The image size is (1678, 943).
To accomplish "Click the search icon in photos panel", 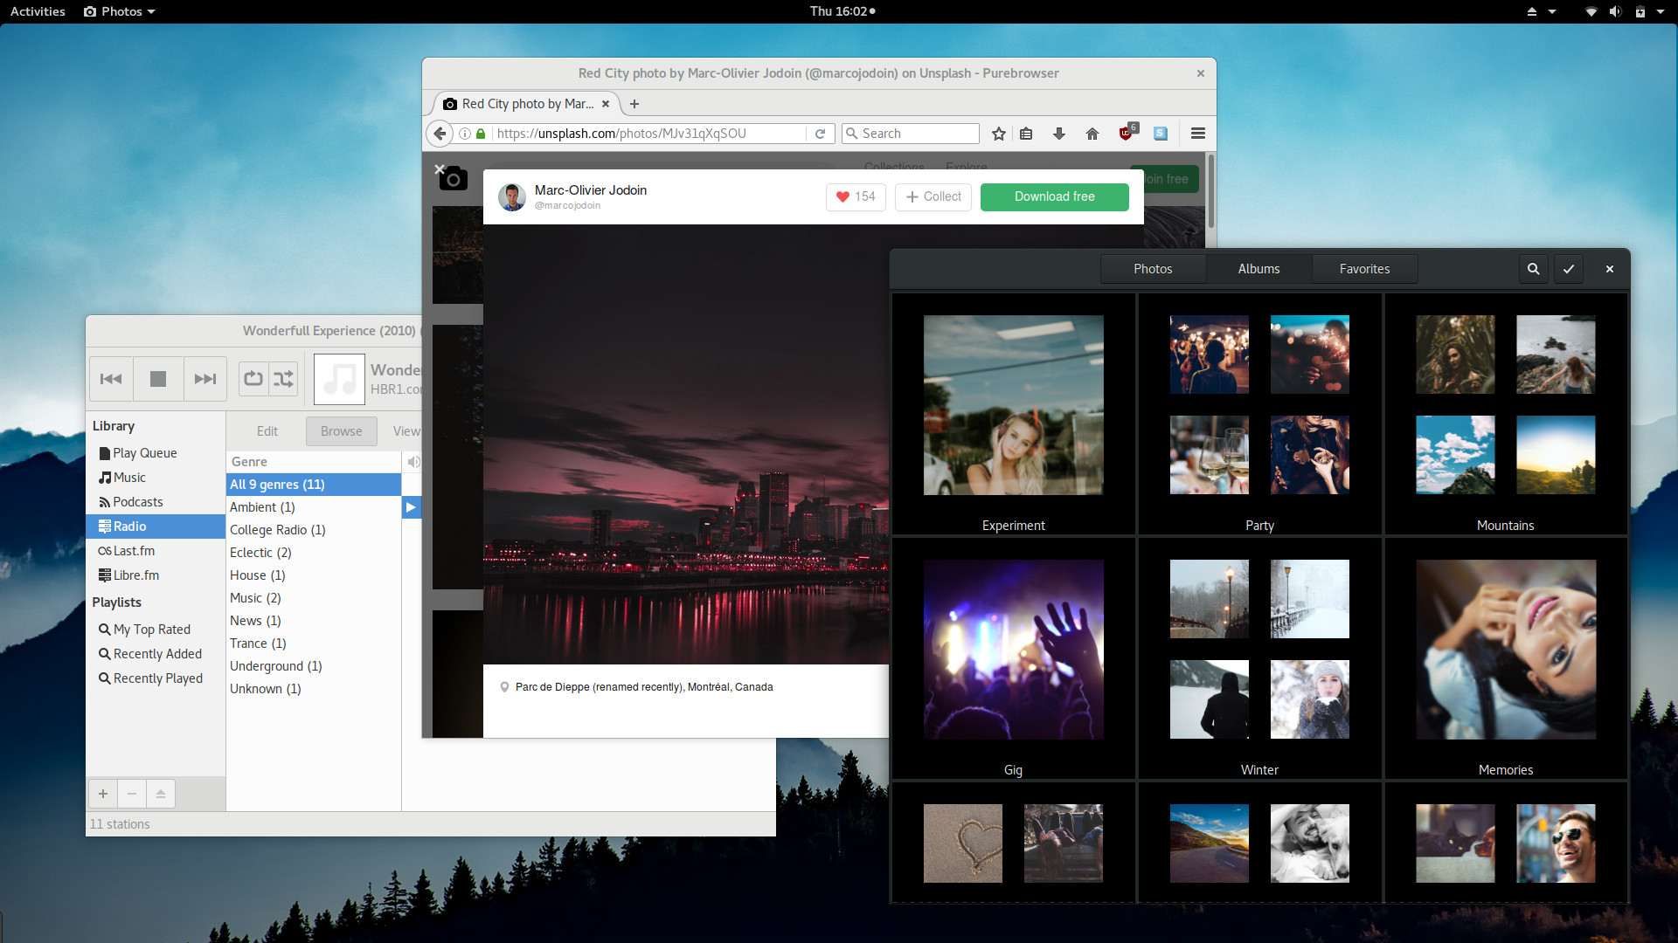I will 1533,268.
